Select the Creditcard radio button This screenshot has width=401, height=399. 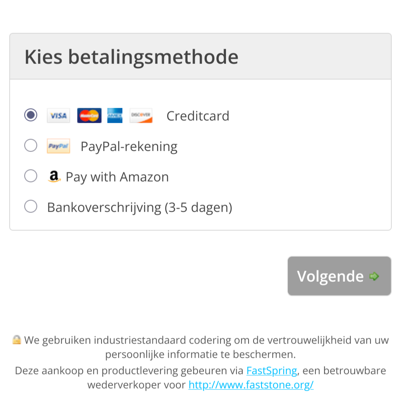(x=30, y=115)
